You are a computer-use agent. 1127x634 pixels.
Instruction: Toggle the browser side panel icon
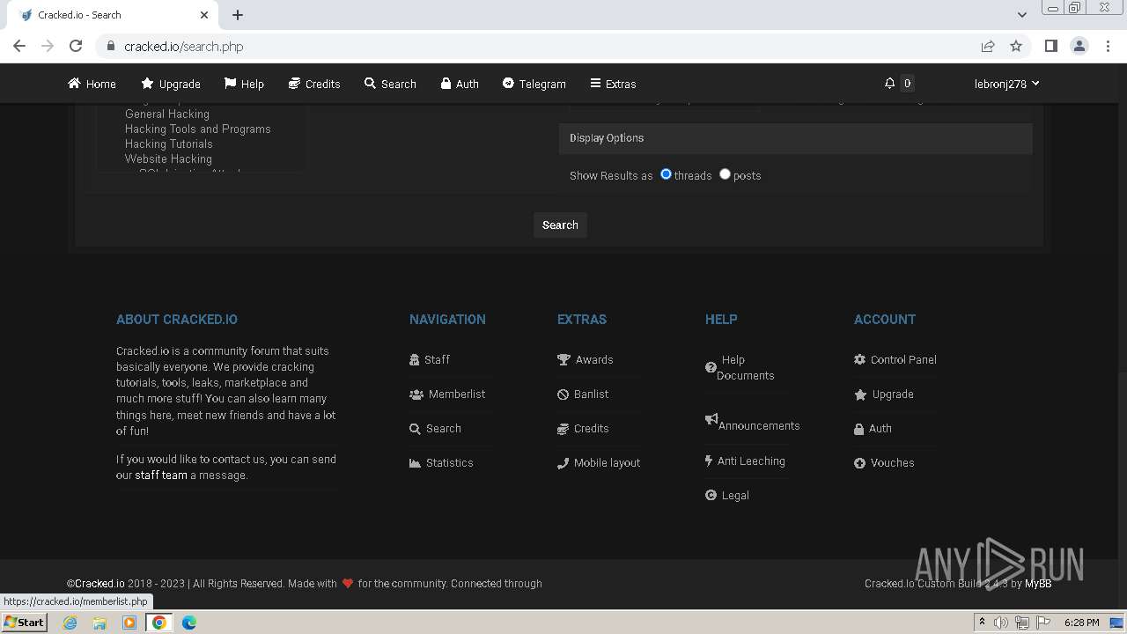1050,46
